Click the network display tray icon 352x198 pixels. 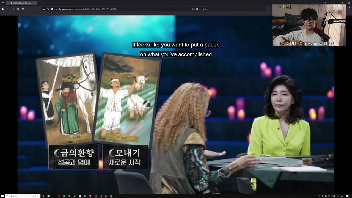coord(326,196)
